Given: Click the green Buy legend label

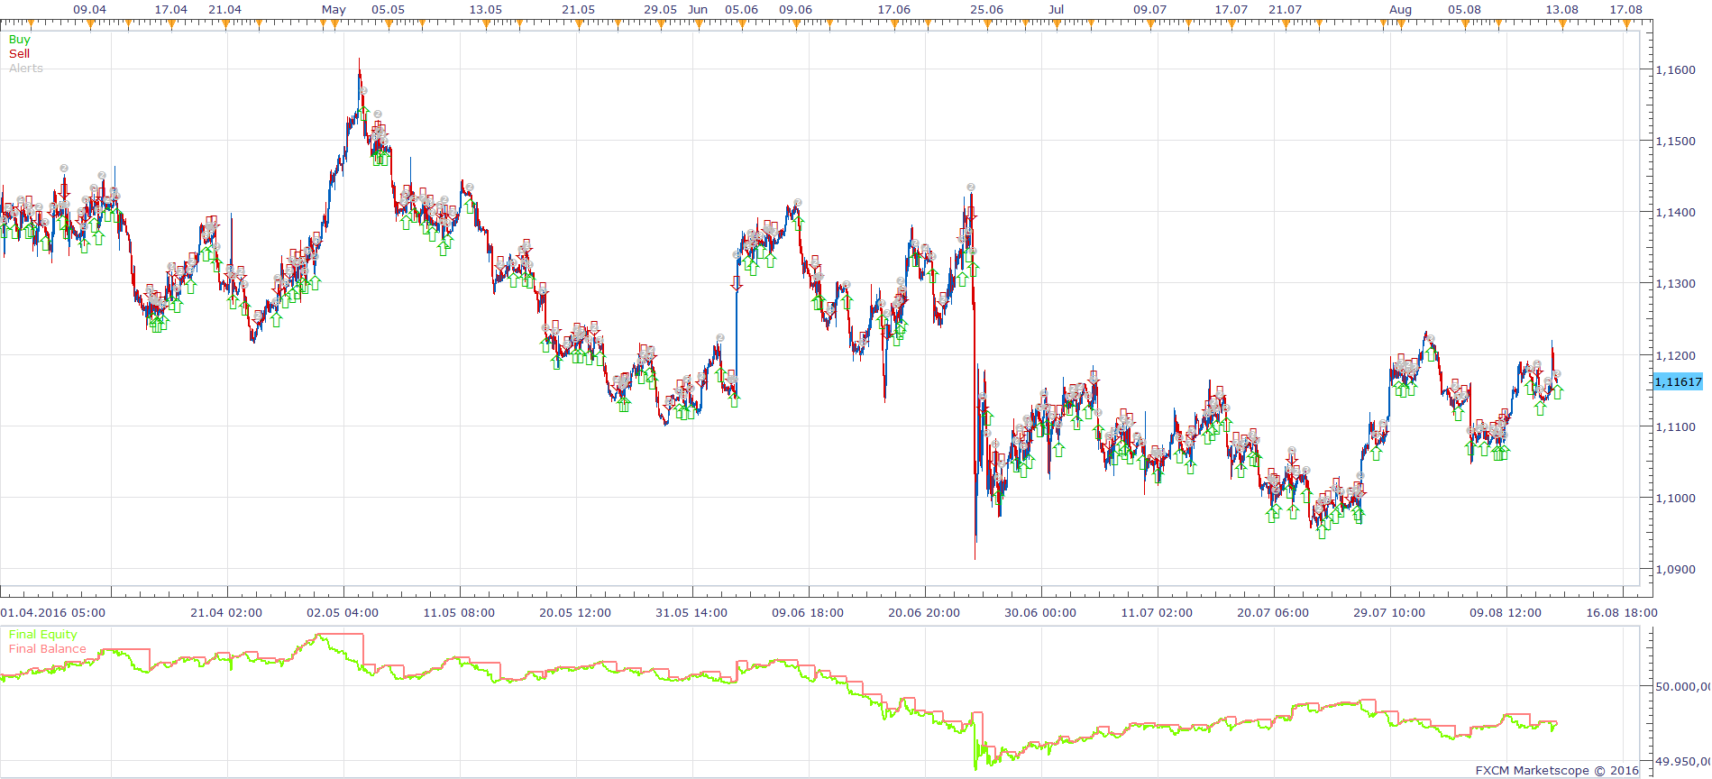Looking at the screenshot, I should tap(20, 40).
